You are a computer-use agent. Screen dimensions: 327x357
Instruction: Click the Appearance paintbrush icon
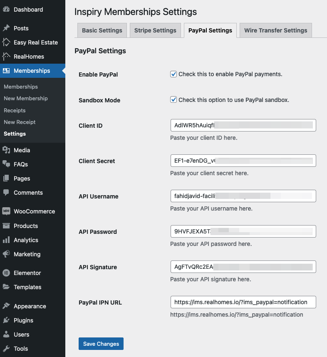pos(6,306)
